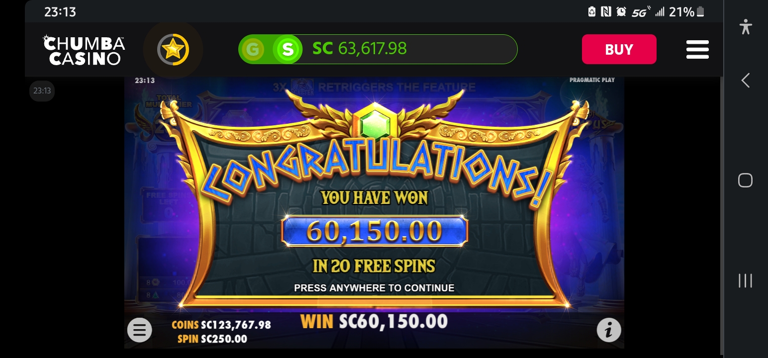Viewport: 768px width, 358px height.
Task: Open the Chumba hamburger menu
Action: pyautogui.click(x=697, y=49)
